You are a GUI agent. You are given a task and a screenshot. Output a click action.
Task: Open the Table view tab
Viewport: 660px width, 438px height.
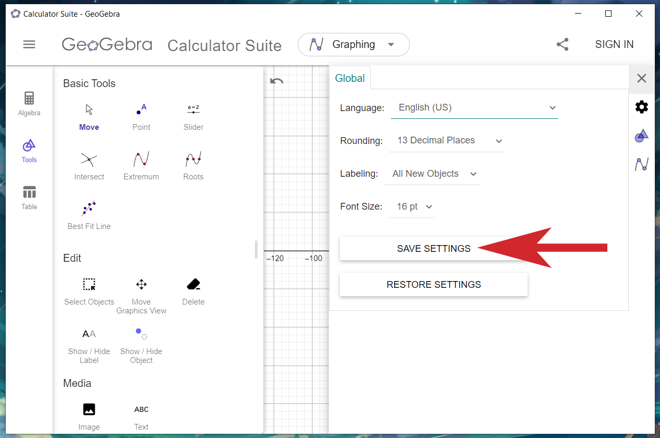click(29, 197)
